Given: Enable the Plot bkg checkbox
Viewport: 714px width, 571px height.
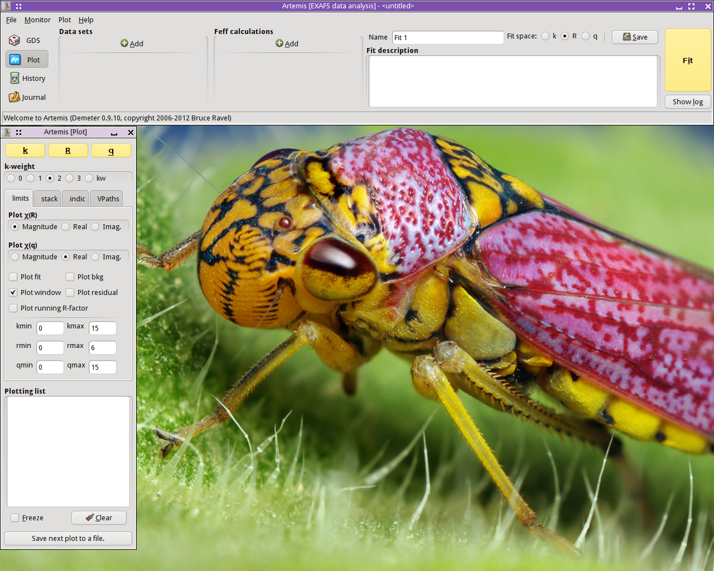Looking at the screenshot, I should (x=85, y=277).
